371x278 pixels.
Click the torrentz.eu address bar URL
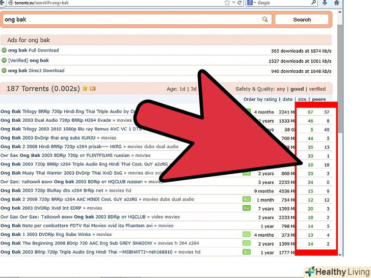(41, 3)
